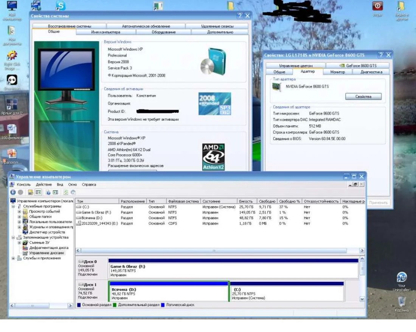The height and width of the screenshot is (332, 416).
Task: Click the Игры desktop shortcut icon
Action: coord(377,6)
